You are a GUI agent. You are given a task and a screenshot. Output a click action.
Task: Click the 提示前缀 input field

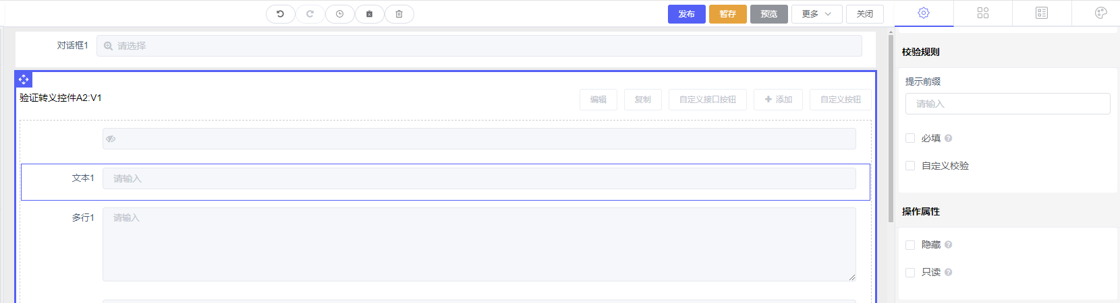(1007, 104)
